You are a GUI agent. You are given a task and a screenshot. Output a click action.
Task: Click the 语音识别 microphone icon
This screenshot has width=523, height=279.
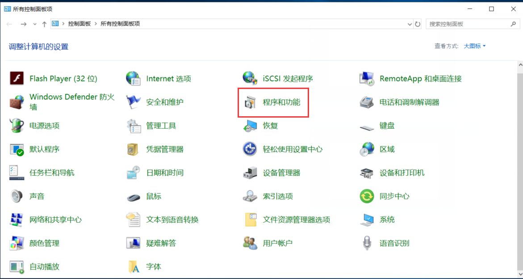click(367, 243)
